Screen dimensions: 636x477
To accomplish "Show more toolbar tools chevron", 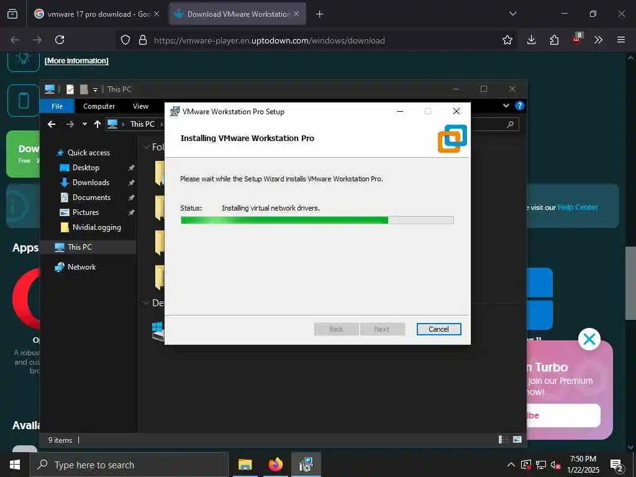I will tap(598, 40).
